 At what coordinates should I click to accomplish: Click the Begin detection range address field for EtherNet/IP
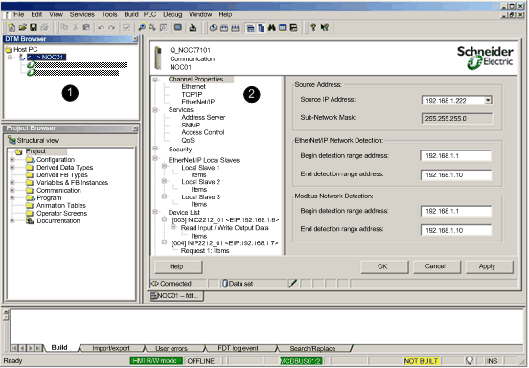(455, 156)
